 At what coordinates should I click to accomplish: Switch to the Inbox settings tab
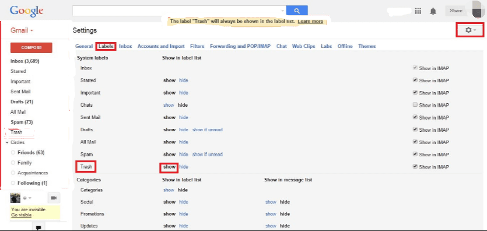click(x=125, y=46)
